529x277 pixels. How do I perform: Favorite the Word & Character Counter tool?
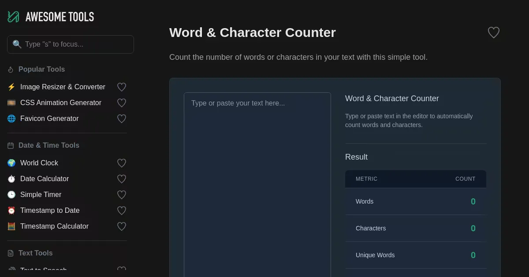[x=493, y=33]
